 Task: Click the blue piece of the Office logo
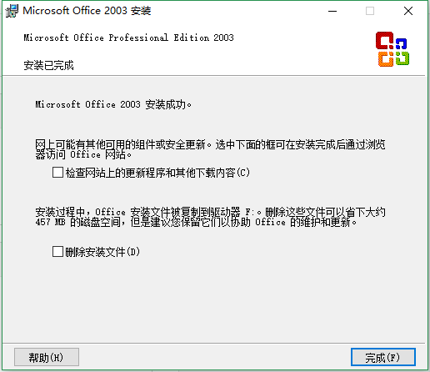[x=402, y=43]
